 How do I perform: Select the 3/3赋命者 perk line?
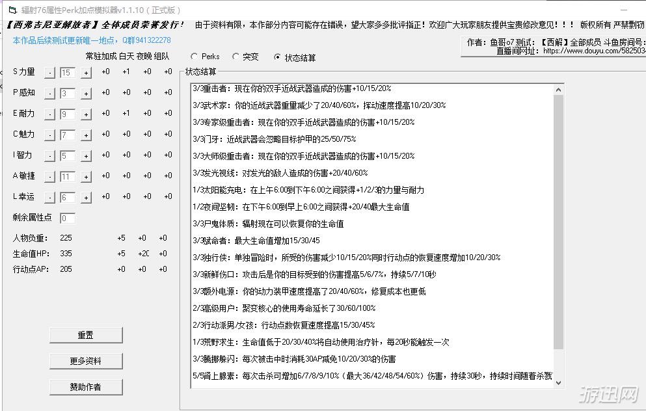[256, 241]
